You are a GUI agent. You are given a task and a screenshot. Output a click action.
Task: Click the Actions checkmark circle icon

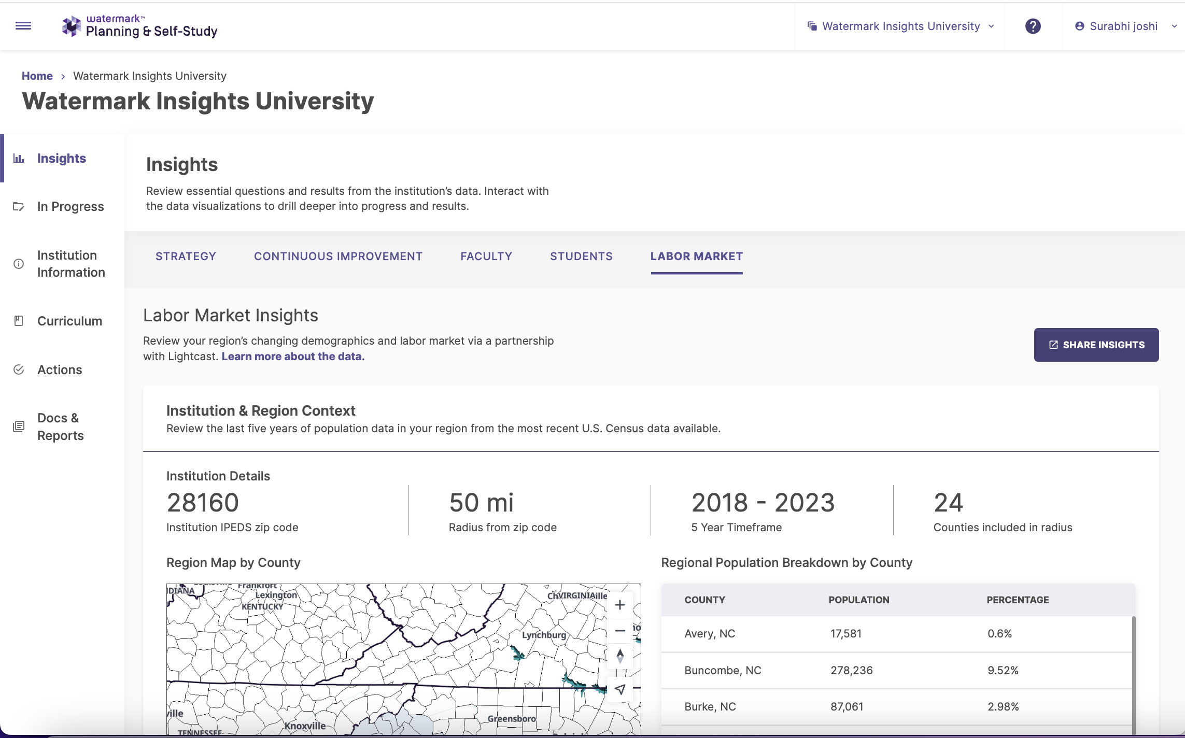click(x=19, y=370)
